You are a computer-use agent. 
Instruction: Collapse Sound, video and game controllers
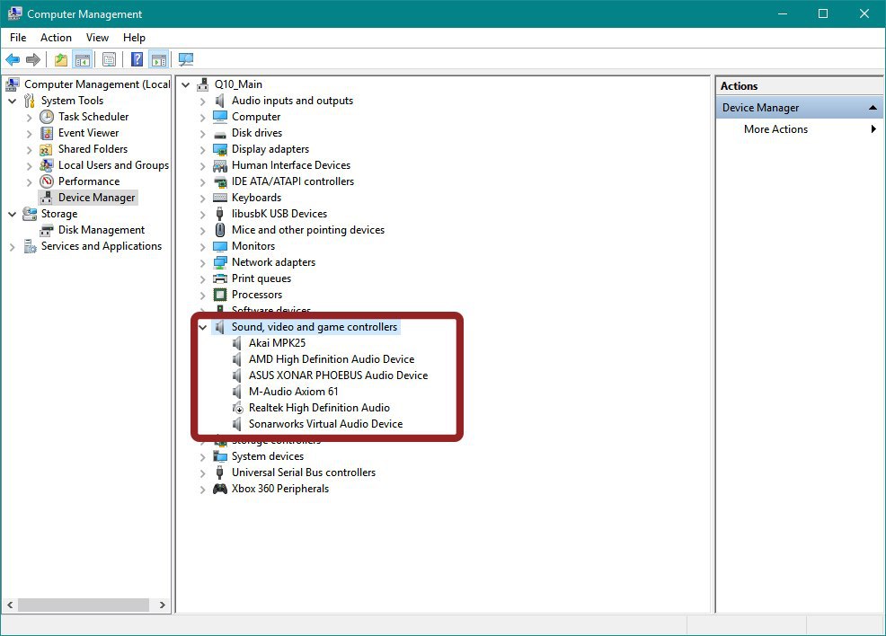(x=202, y=327)
